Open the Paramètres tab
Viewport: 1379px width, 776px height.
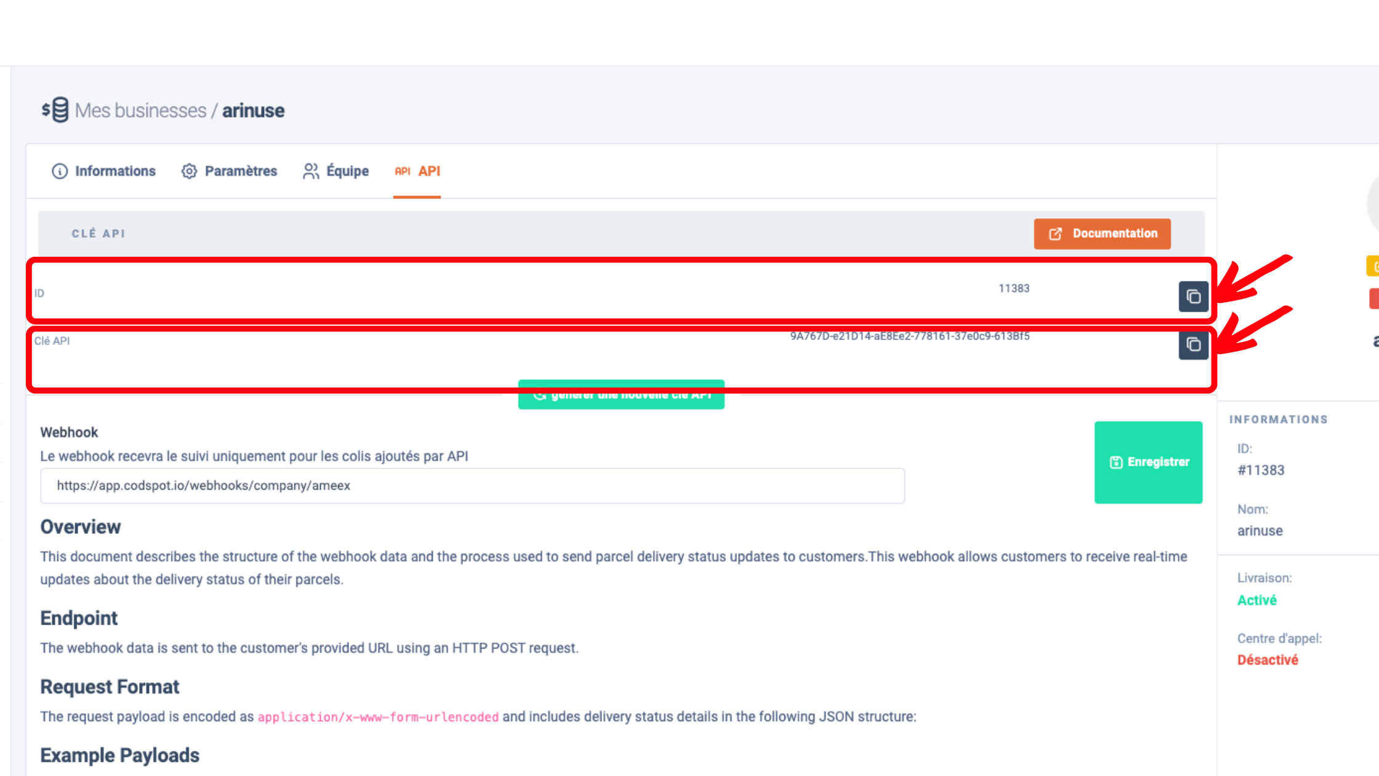coord(240,171)
